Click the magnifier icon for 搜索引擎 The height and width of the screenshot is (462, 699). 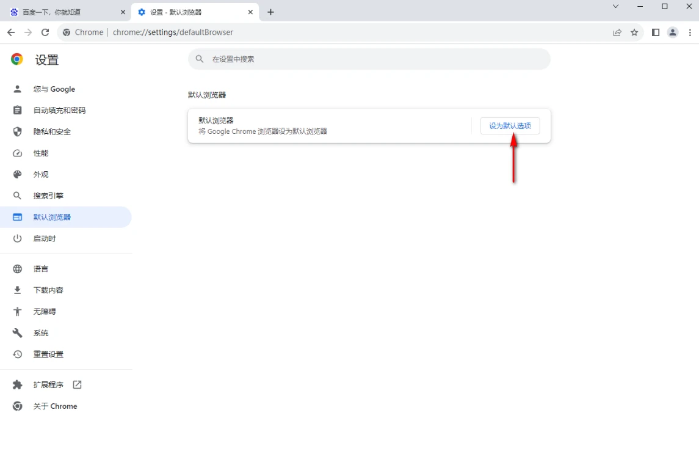[x=17, y=196]
